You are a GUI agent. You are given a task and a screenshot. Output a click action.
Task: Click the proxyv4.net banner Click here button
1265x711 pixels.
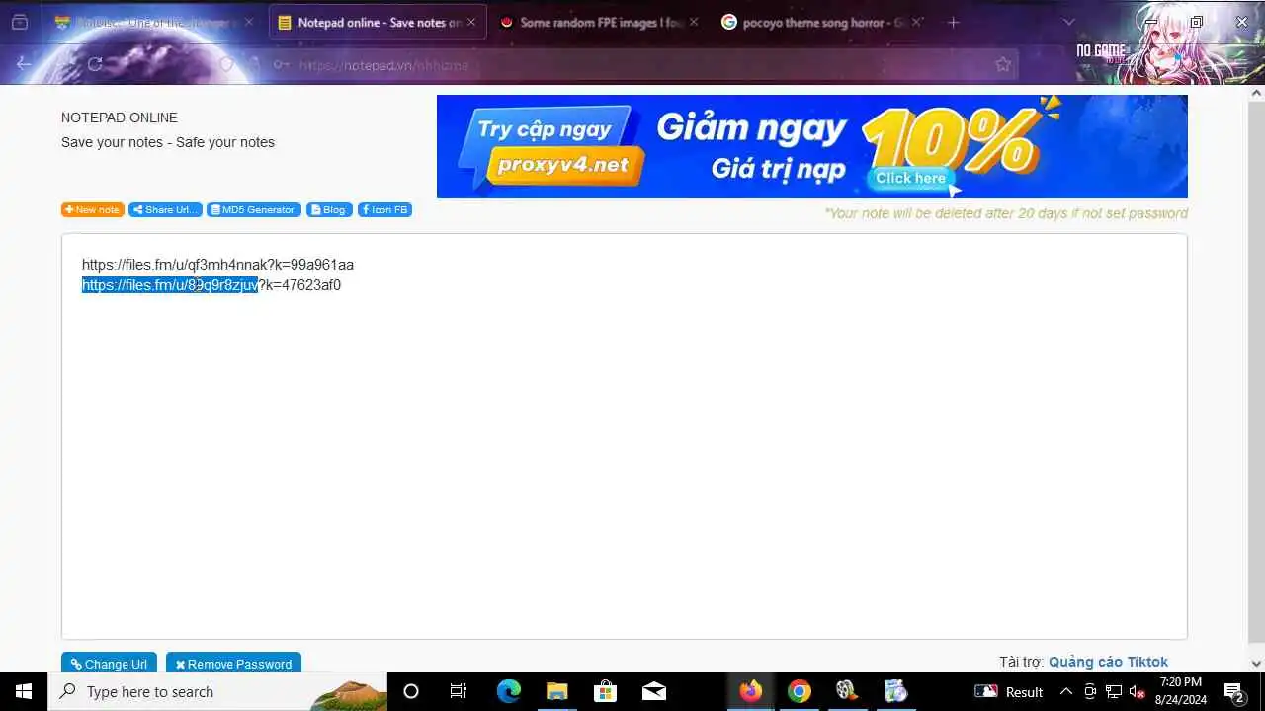[910, 178]
